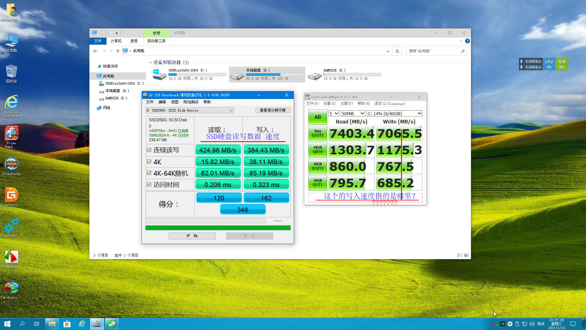Open the AS SSD drive selection dropdown
The image size is (586, 330).
pyautogui.click(x=190, y=110)
